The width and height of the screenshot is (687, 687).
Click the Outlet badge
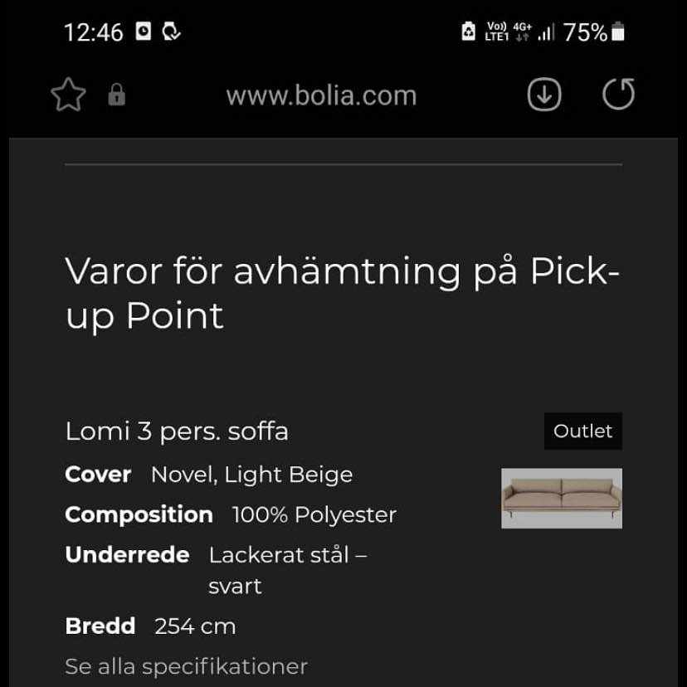[582, 431]
